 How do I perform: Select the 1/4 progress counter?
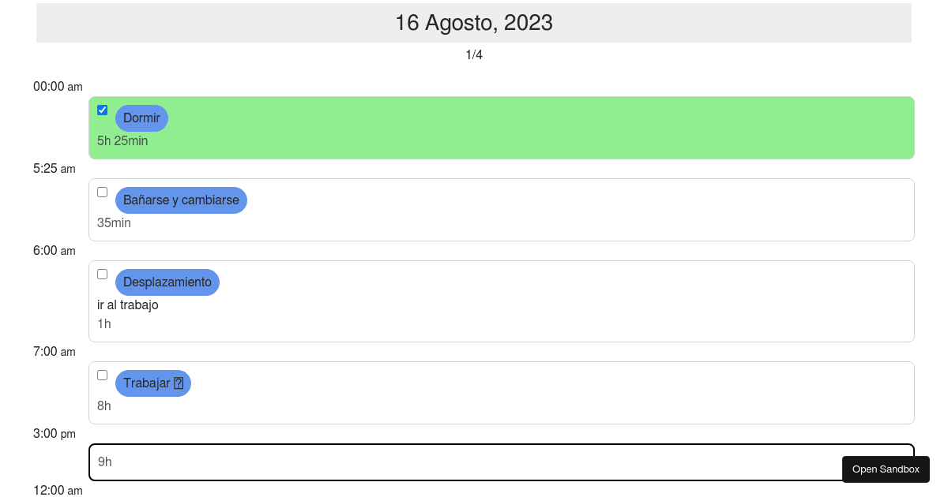pos(474,54)
